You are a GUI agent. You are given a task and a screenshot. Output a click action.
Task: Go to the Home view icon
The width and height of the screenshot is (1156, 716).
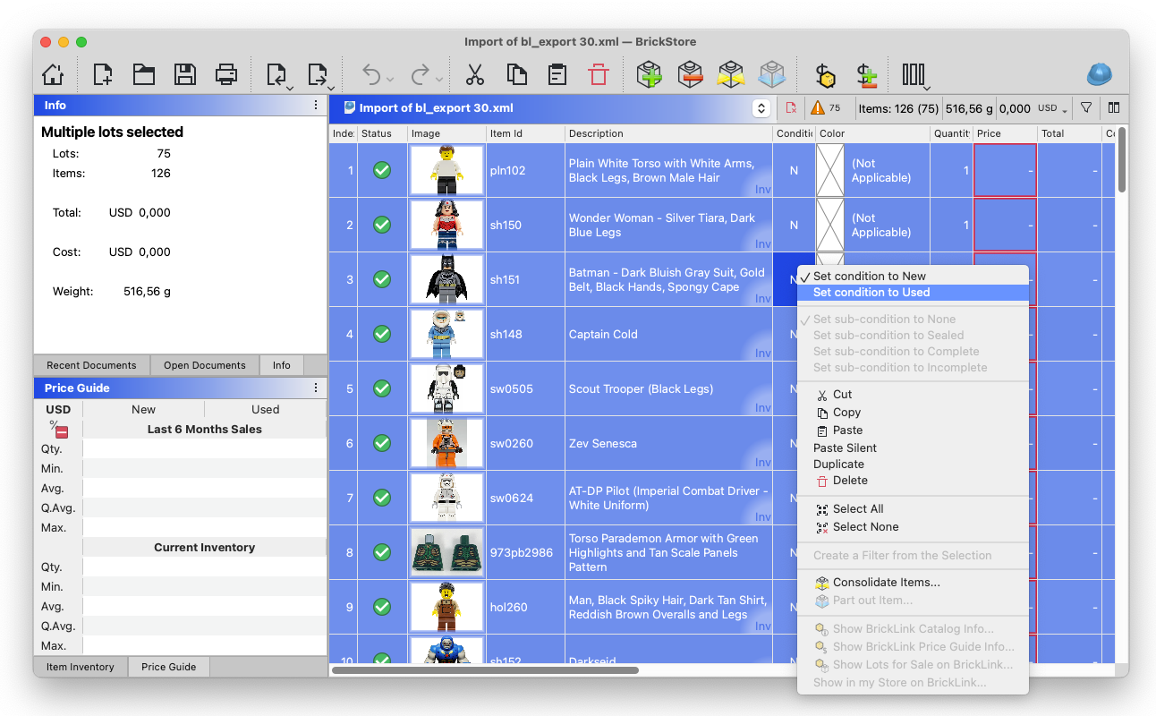(x=54, y=74)
